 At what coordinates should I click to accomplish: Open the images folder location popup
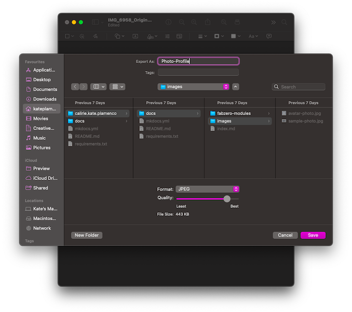point(193,87)
